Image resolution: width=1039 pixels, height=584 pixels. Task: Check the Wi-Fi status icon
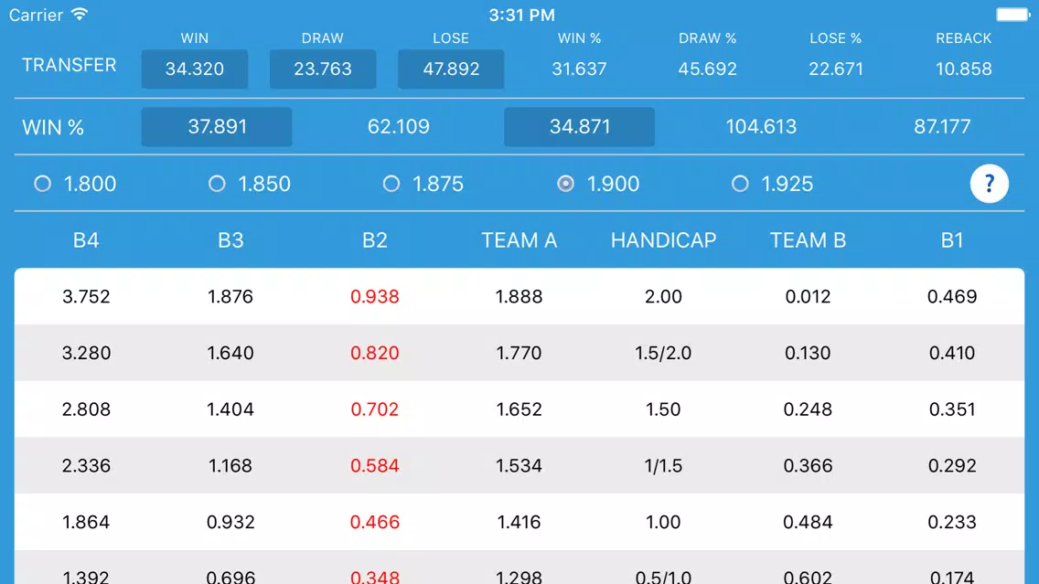pyautogui.click(x=80, y=14)
